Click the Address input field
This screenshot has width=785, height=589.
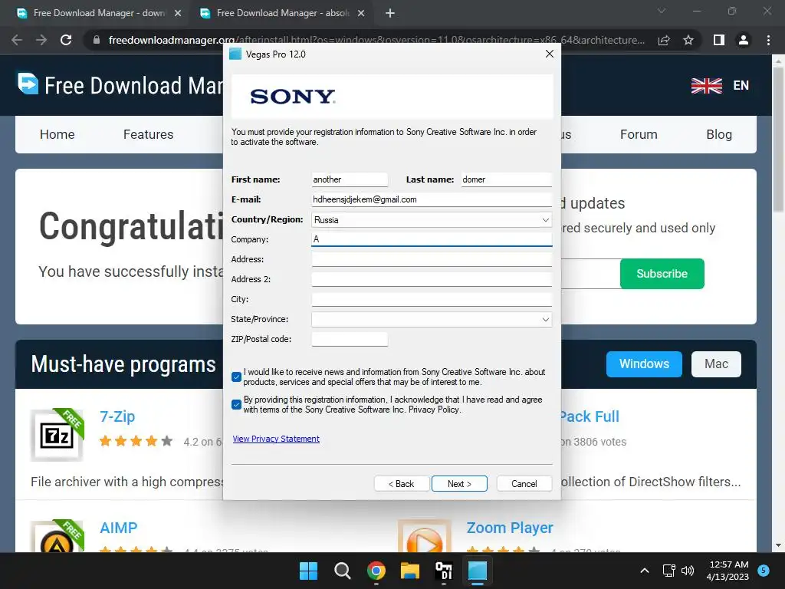click(432, 259)
